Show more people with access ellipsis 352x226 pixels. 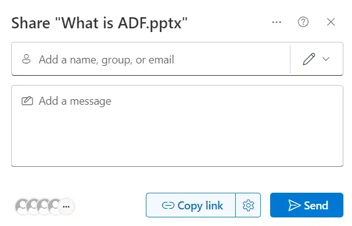click(x=66, y=206)
